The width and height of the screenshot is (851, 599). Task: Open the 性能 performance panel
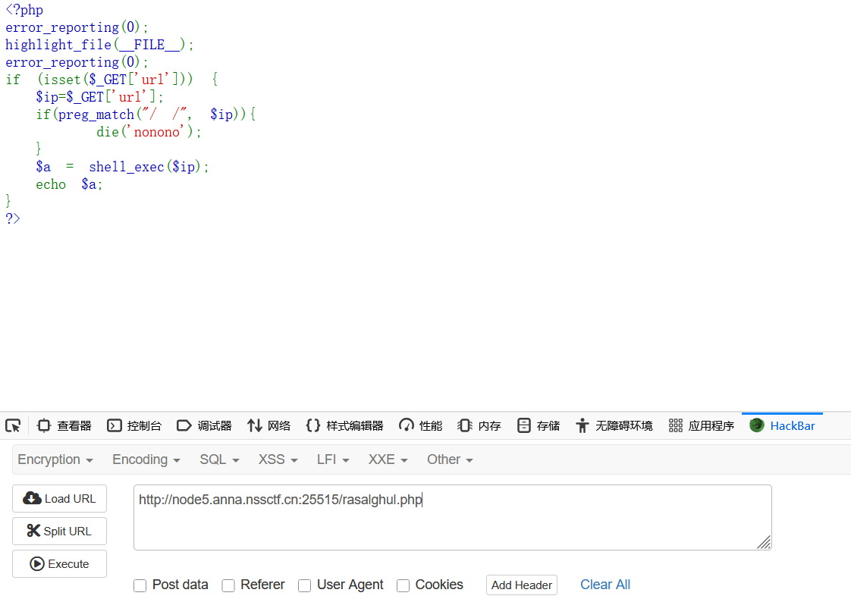point(420,425)
